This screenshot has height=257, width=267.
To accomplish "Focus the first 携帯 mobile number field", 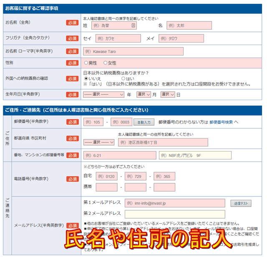I will [107, 187].
